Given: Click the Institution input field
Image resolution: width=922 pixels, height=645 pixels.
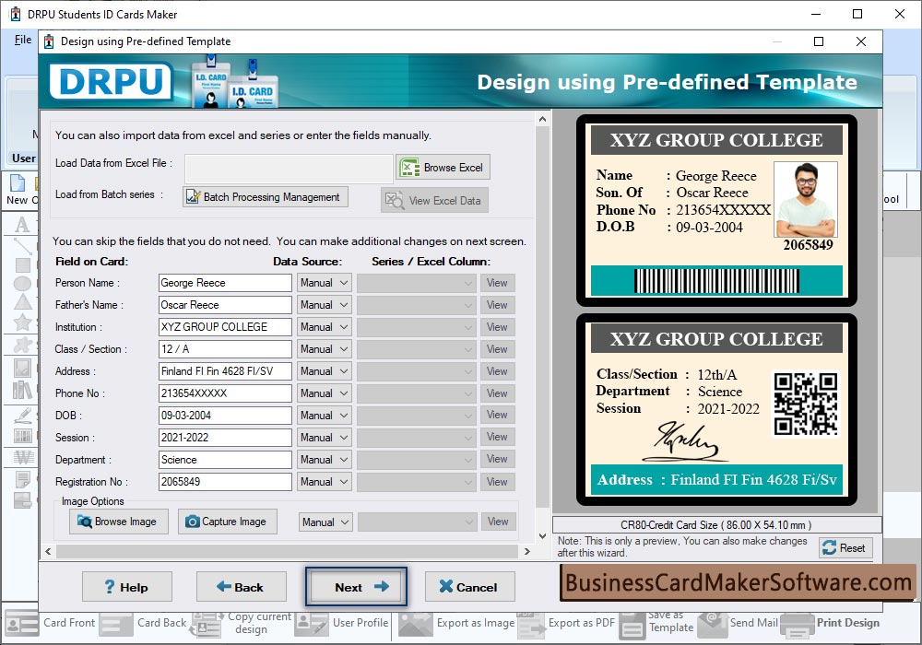Looking at the screenshot, I should tap(225, 327).
